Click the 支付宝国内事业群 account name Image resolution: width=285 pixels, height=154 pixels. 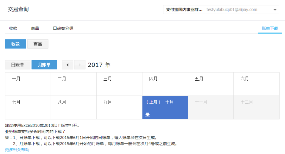(184, 9)
